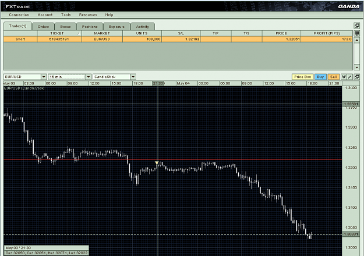Screen dimensions: 364x256
Task: Open the Tools menu
Action: click(x=66, y=15)
